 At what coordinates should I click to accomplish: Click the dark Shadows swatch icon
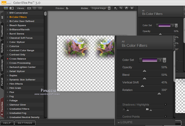tap(124, 109)
